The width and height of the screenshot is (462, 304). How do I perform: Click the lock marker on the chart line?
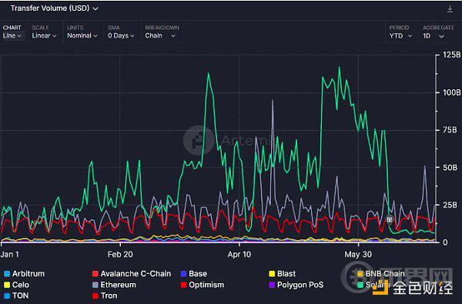pyautogui.click(x=390, y=219)
